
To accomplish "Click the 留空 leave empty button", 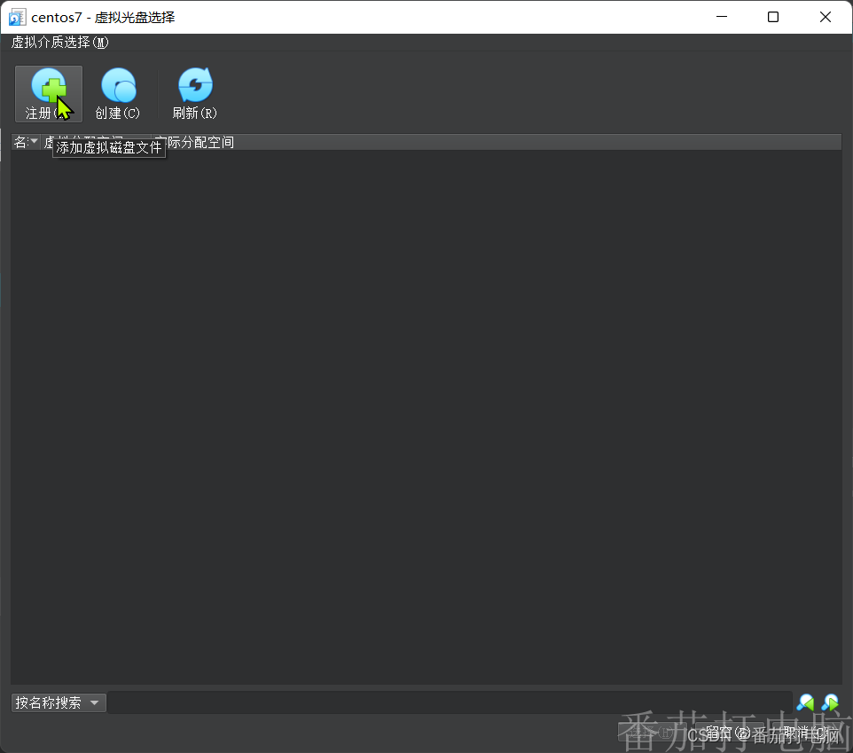I will 728,733.
